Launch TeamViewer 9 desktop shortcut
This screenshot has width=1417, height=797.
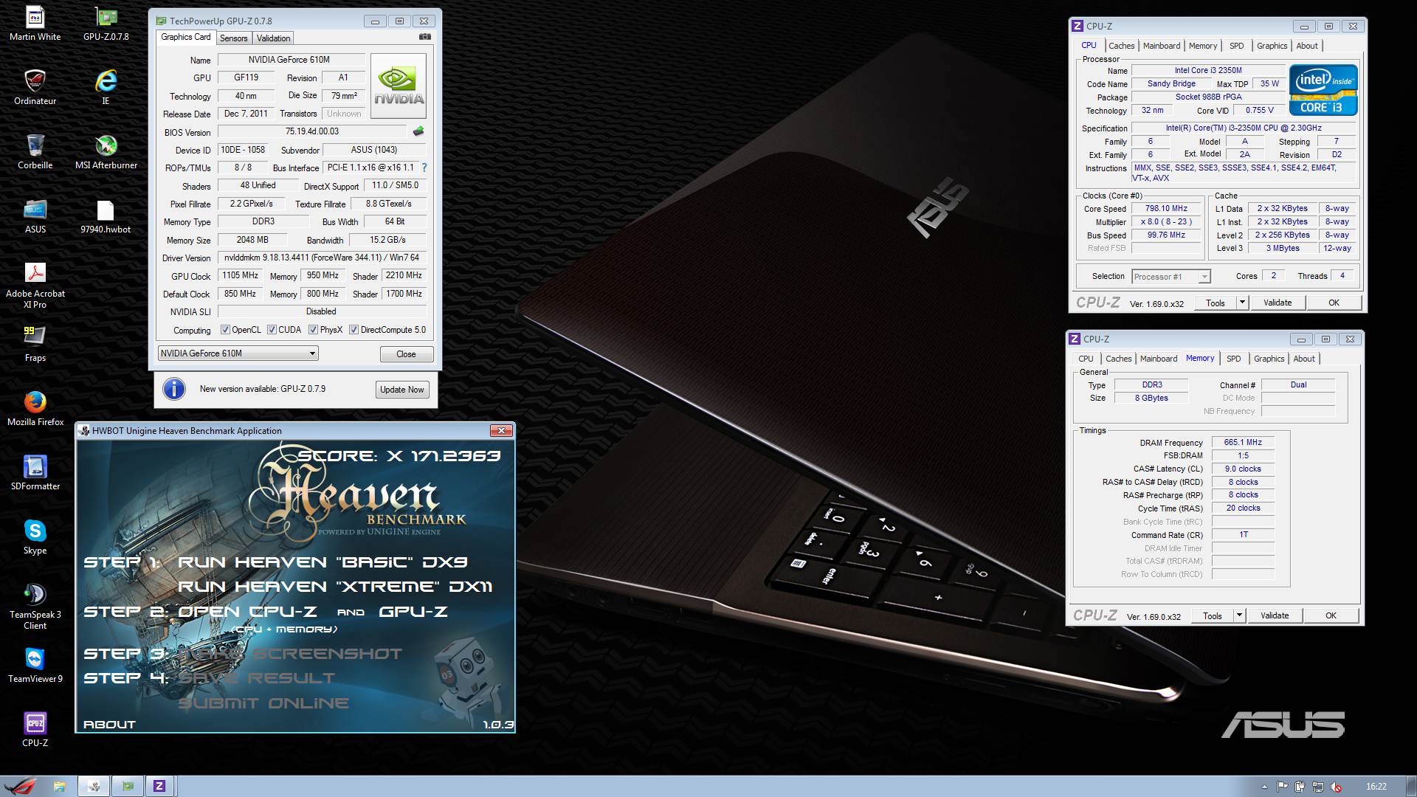[x=35, y=665]
